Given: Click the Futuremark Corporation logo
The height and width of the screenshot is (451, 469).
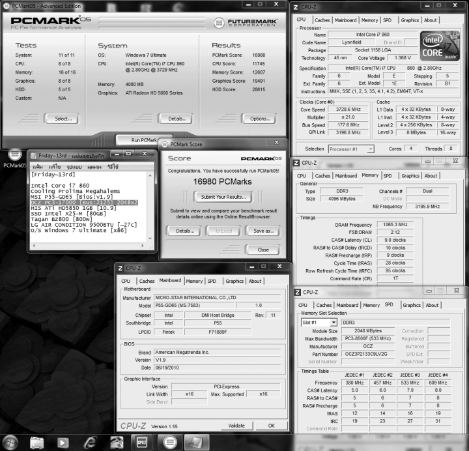Looking at the screenshot, I should 246,23.
